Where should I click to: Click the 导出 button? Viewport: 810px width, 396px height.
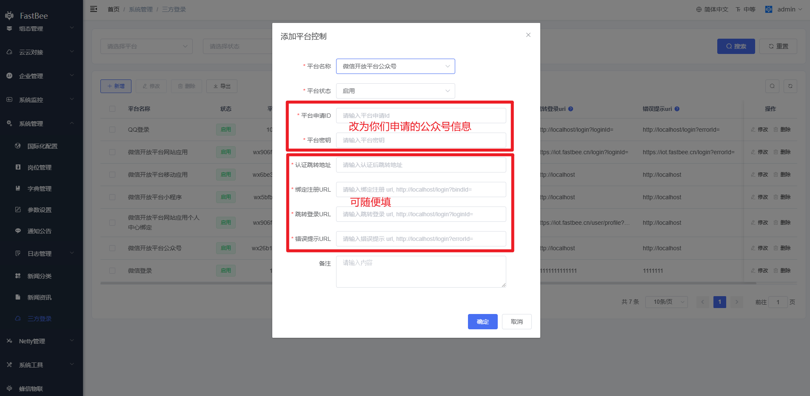(222, 86)
